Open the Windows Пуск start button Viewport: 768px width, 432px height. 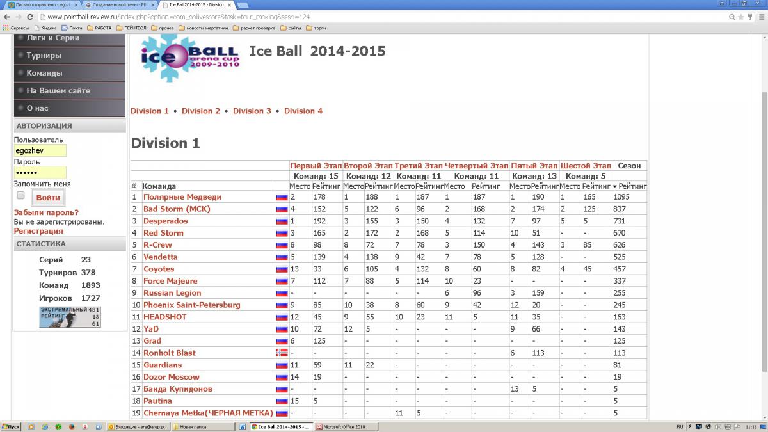point(11,426)
